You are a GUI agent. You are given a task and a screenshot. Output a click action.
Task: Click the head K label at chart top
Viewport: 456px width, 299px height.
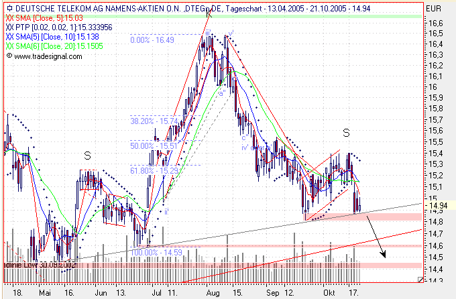click(x=209, y=13)
